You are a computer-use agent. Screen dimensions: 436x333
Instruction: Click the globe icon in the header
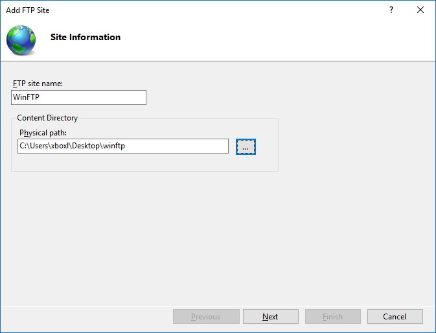tap(21, 40)
